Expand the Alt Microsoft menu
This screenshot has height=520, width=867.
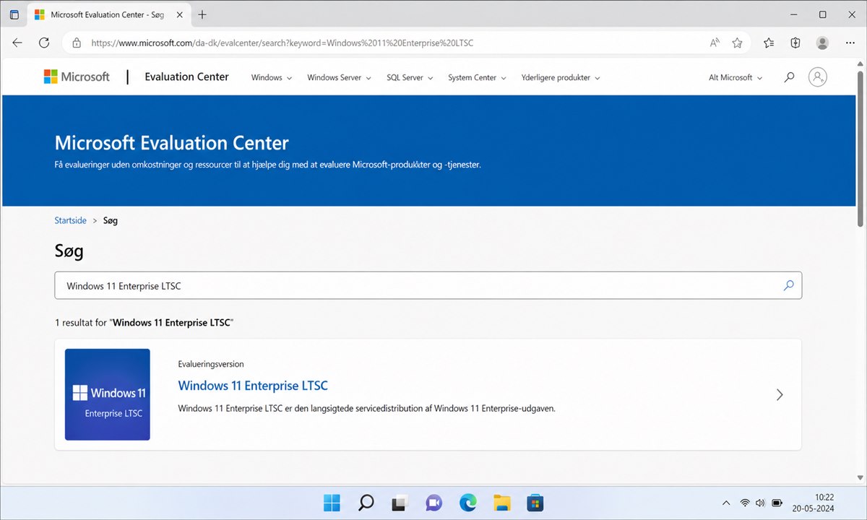(x=736, y=77)
